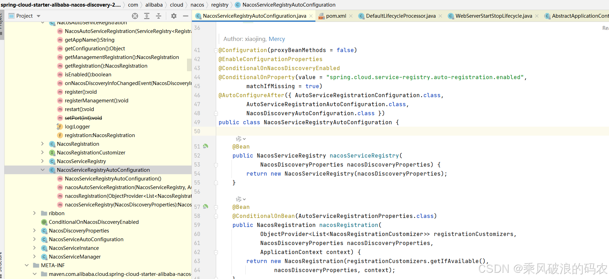Image resolution: width=609 pixels, height=279 pixels.
Task: Hide the Project tool window with minus icon
Action: click(186, 16)
